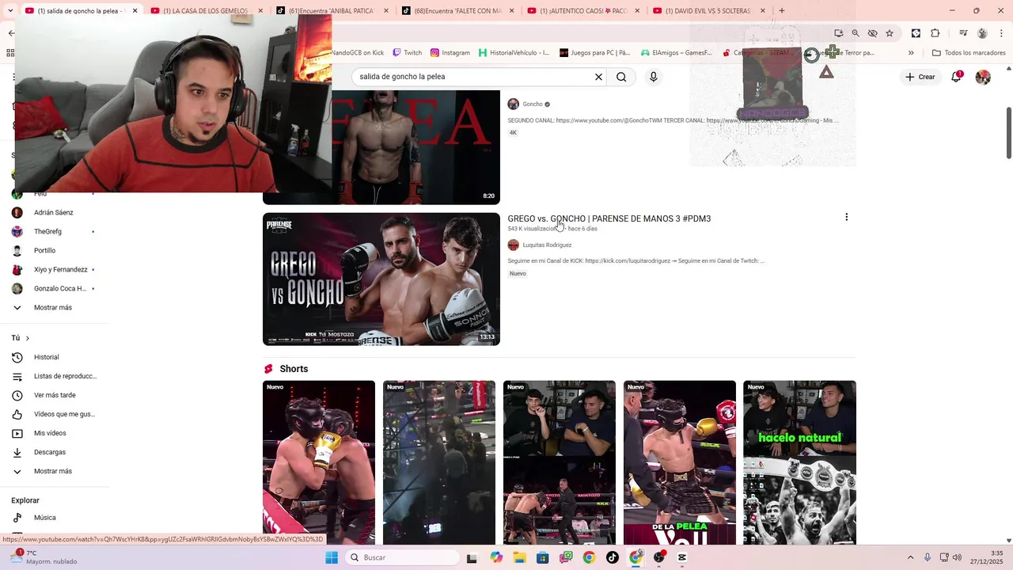The height and width of the screenshot is (570, 1013).
Task: Bookmark this page star icon
Action: click(x=890, y=33)
